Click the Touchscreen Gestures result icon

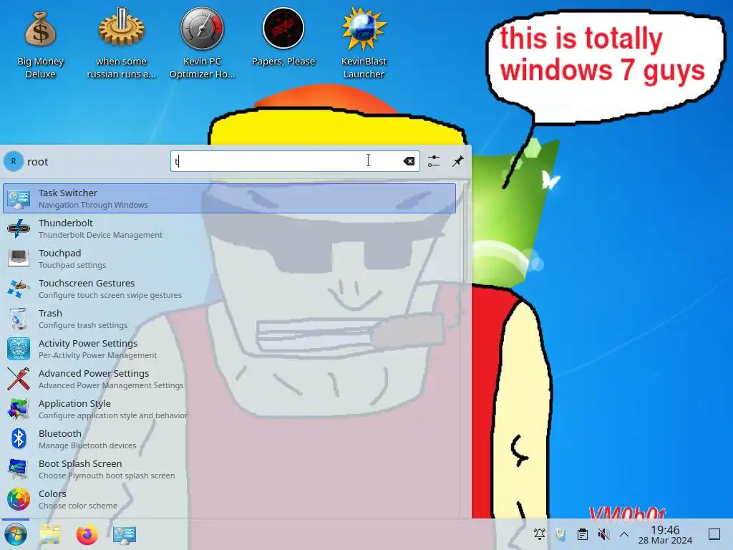coord(19,289)
